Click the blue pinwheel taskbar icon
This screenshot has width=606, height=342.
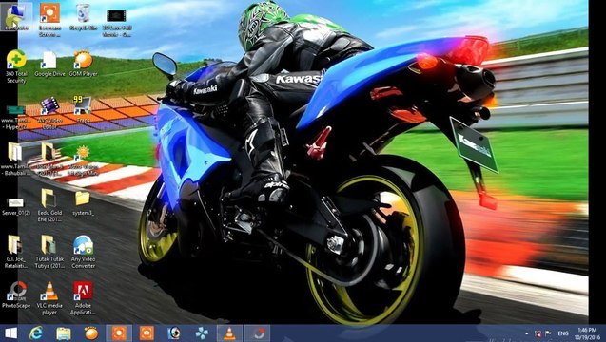pos(202,333)
